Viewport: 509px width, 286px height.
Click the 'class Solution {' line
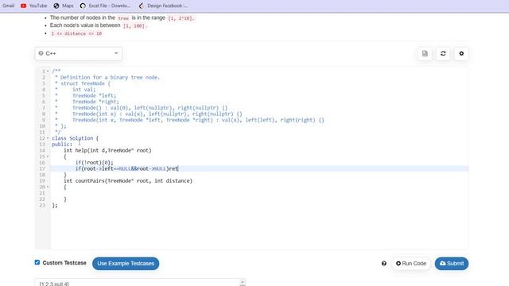tap(76, 138)
